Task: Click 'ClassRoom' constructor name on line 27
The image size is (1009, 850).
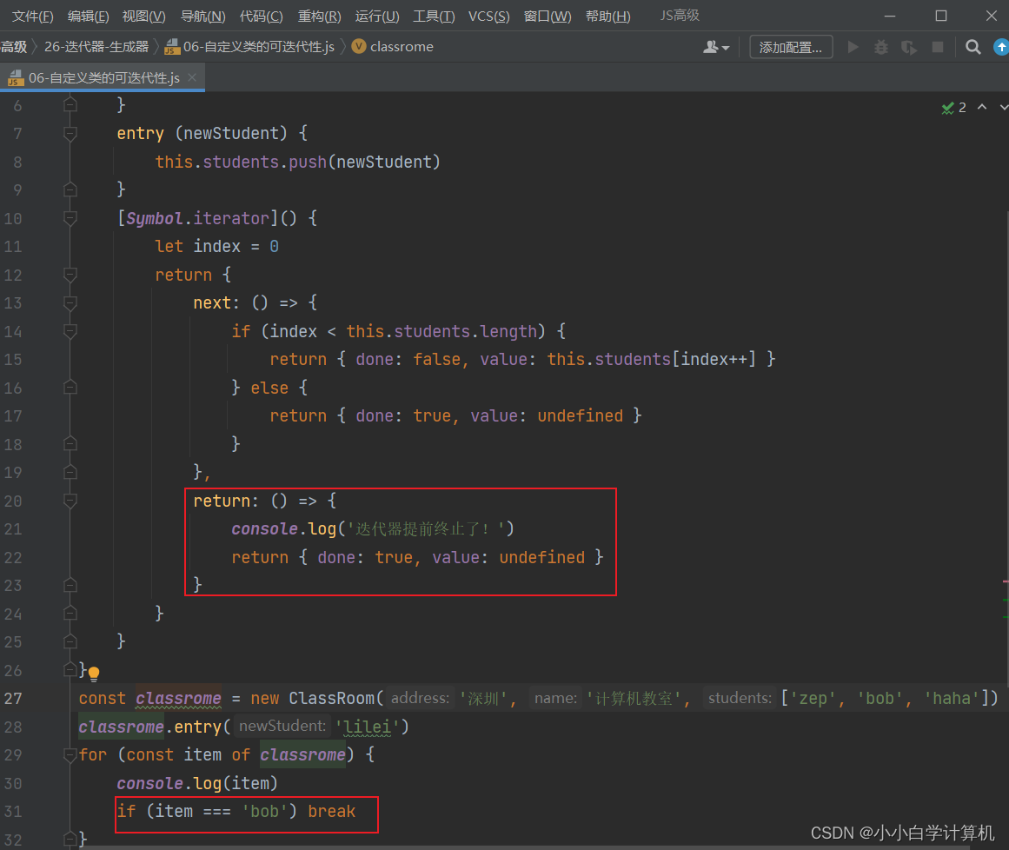Action: pos(331,698)
